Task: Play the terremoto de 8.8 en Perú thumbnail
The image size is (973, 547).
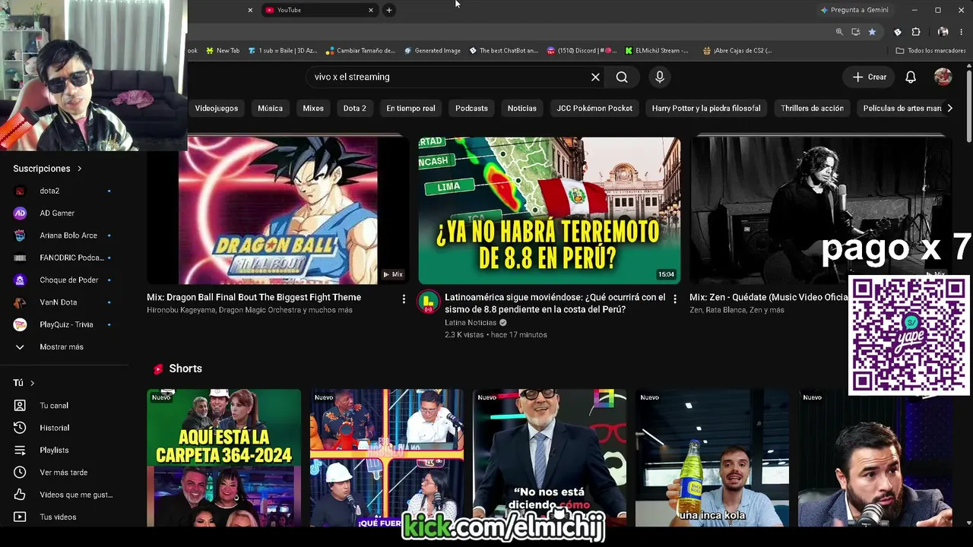Action: pos(550,210)
